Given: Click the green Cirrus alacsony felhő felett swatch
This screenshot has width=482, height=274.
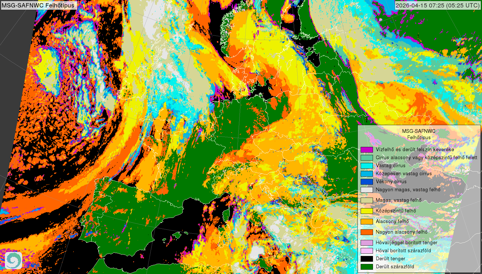Looking at the screenshot, I should pos(366,157).
